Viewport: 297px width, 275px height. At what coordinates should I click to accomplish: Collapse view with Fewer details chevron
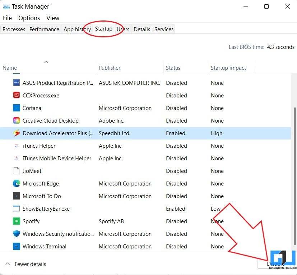8,264
